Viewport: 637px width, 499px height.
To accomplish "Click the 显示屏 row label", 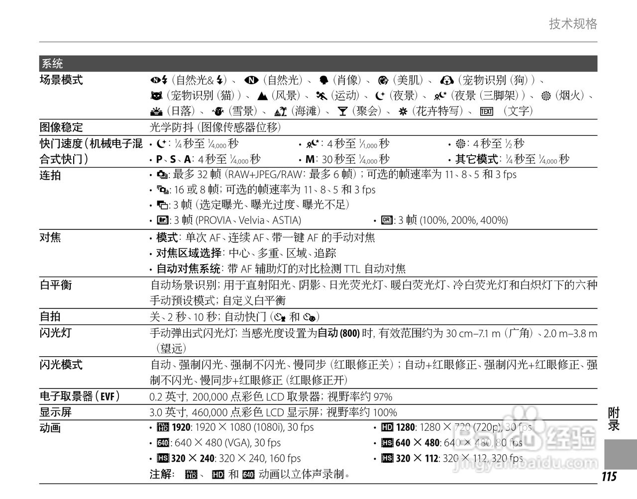I will click(x=56, y=412).
